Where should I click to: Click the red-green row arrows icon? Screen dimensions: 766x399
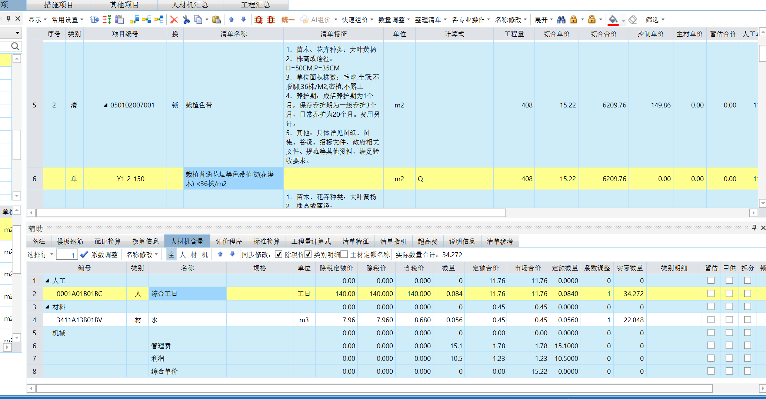point(107,20)
